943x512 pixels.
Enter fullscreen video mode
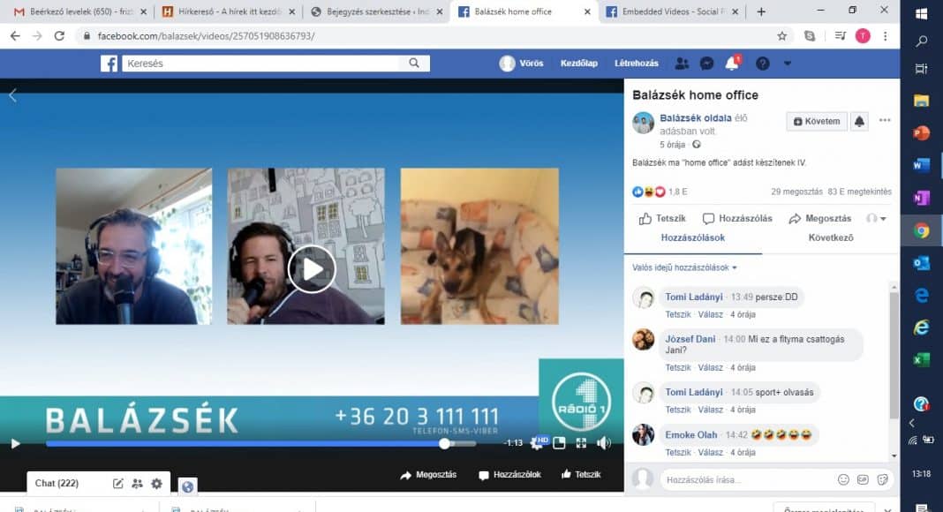(x=581, y=443)
